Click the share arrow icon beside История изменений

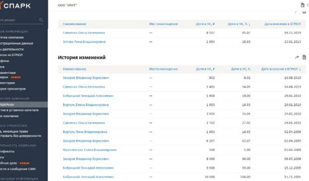click(297, 57)
